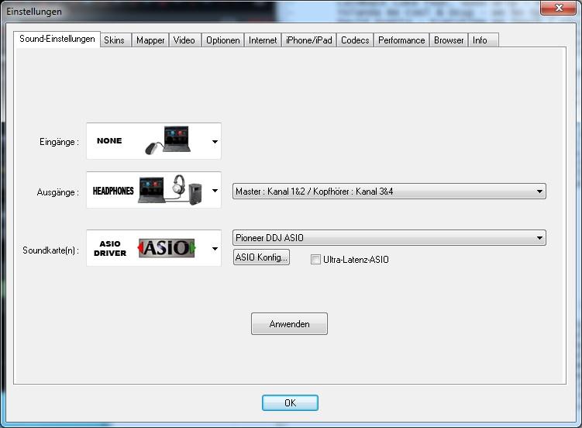Open the Codecs tab
This screenshot has width=582, height=428.
click(x=355, y=40)
